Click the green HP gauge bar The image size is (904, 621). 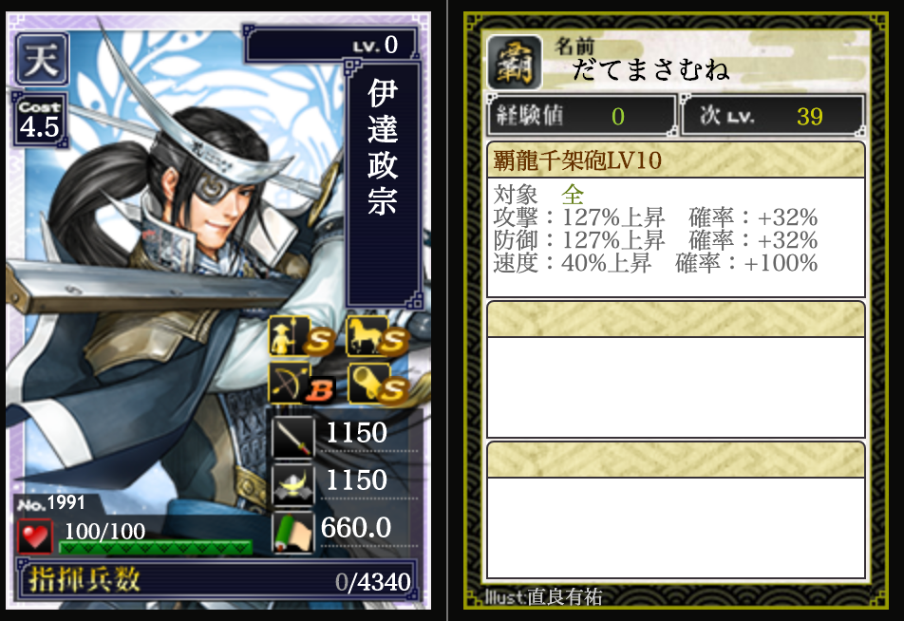156,547
